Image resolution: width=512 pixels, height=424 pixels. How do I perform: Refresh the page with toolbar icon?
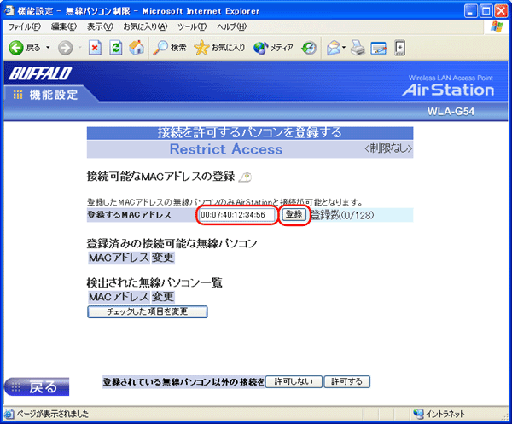coord(116,48)
